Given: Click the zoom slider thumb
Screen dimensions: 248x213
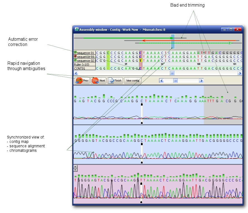Looking at the screenshot, I should 175,81.
